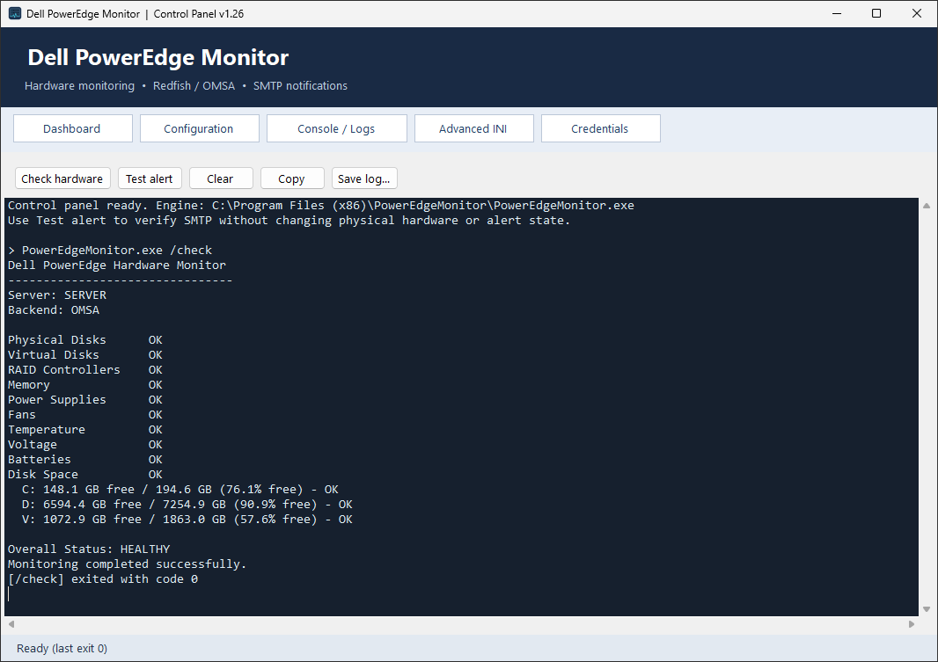Maximize the Control Panel window

[x=876, y=13]
